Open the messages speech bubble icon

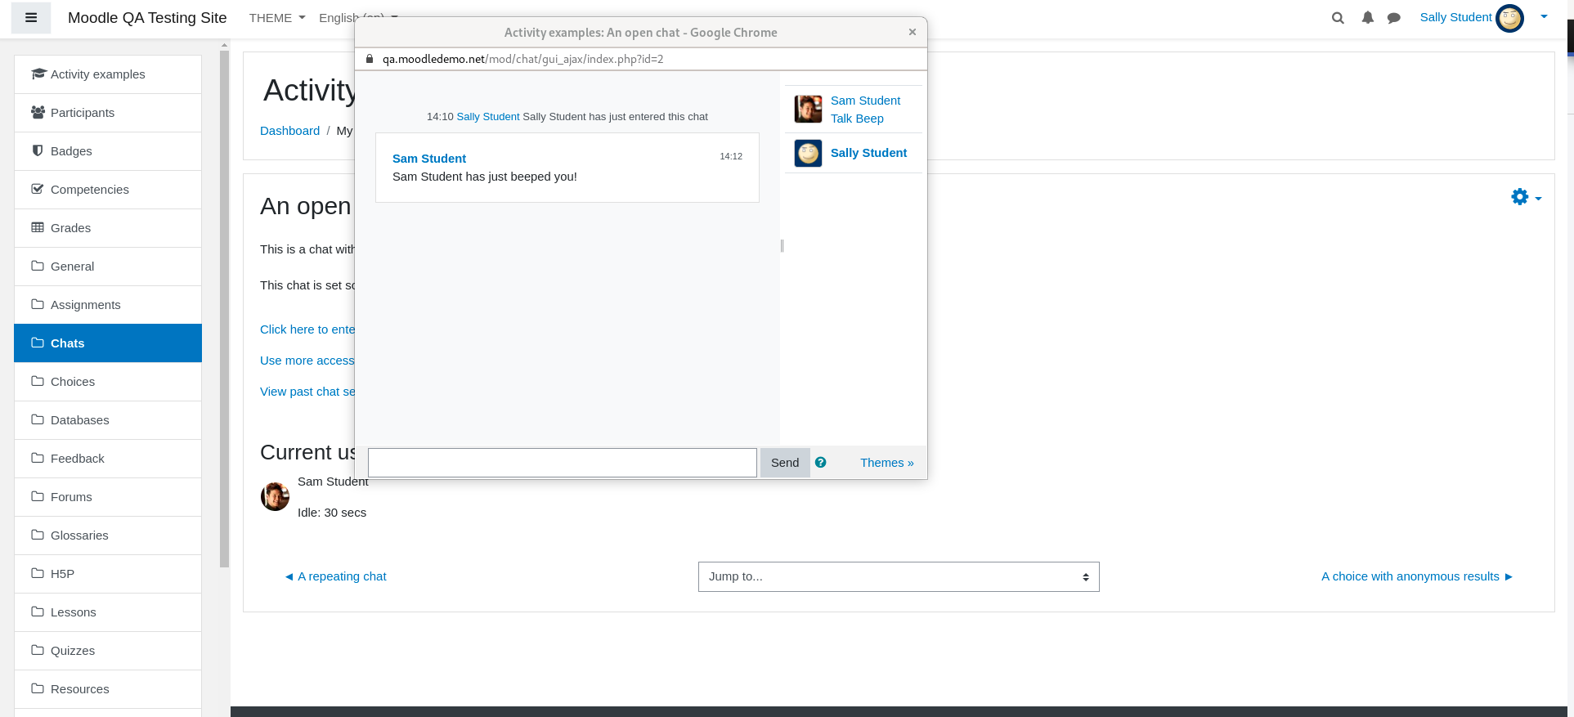1394,18
